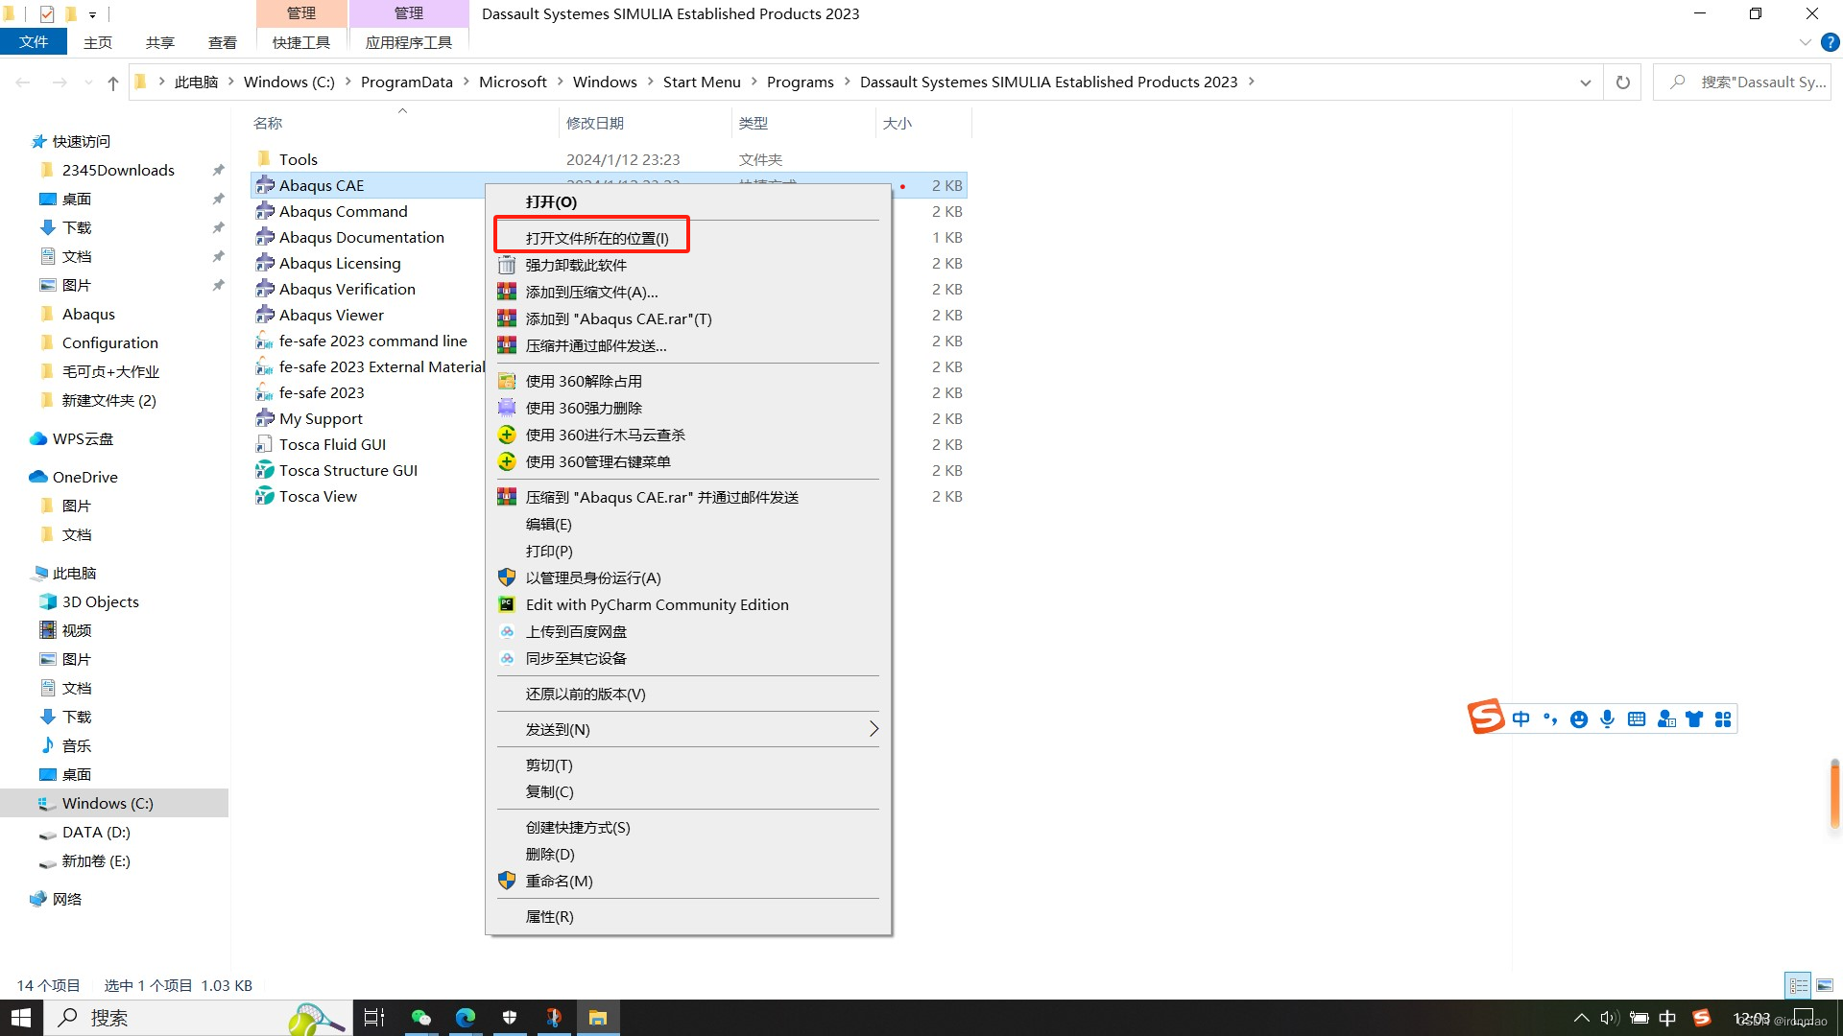Screen dimensions: 1843x1036
Task: Click the Sogou IME microphone icon
Action: pos(1607,719)
